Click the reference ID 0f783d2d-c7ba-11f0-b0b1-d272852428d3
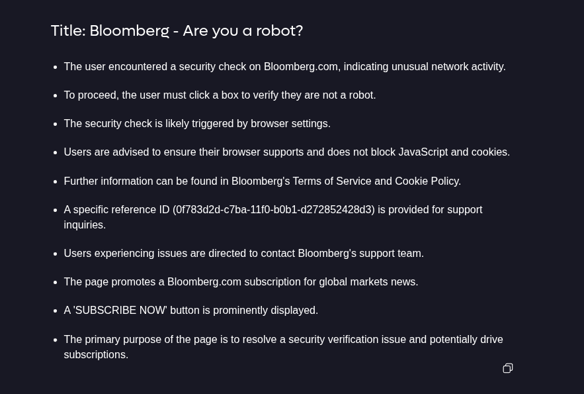The width and height of the screenshot is (584, 394). tap(273, 210)
